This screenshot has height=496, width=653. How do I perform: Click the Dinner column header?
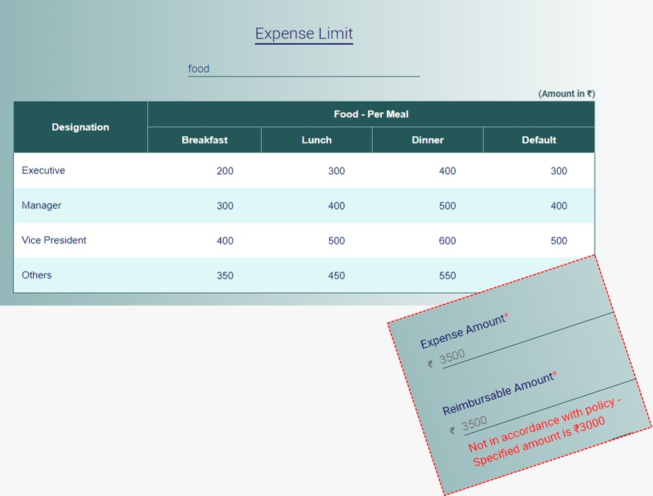[x=427, y=140]
